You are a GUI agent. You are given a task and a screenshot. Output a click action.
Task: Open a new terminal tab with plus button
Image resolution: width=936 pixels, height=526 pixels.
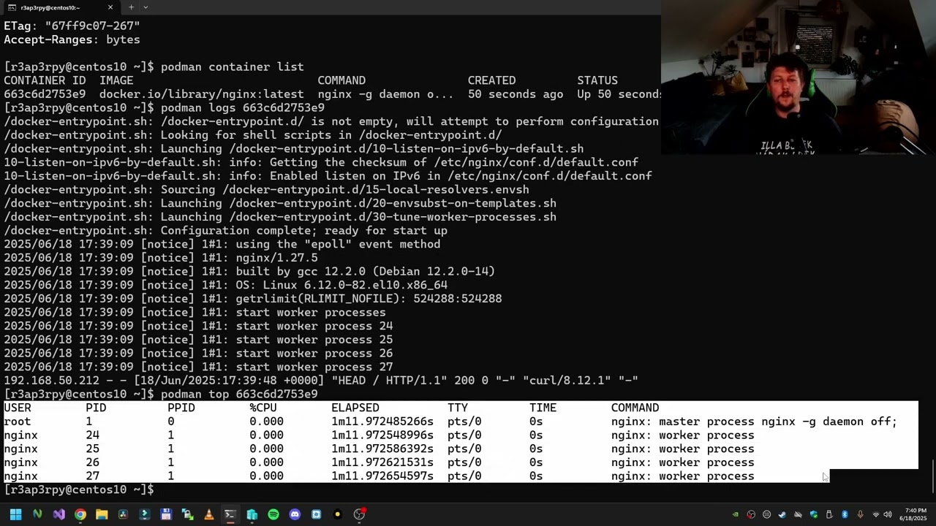point(131,7)
